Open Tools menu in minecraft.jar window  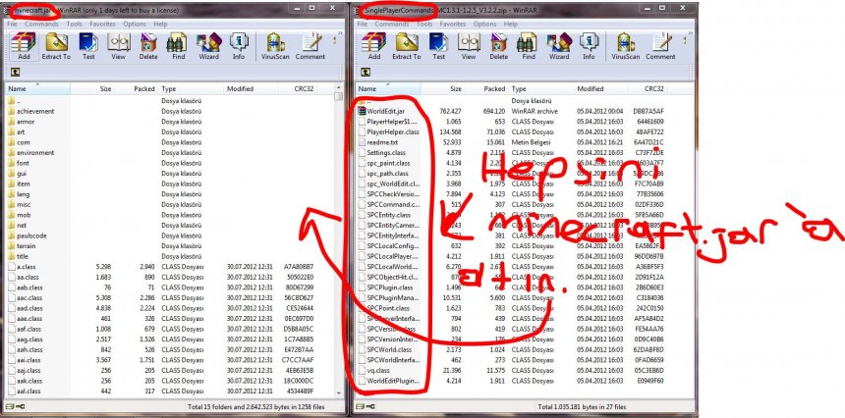point(75,25)
